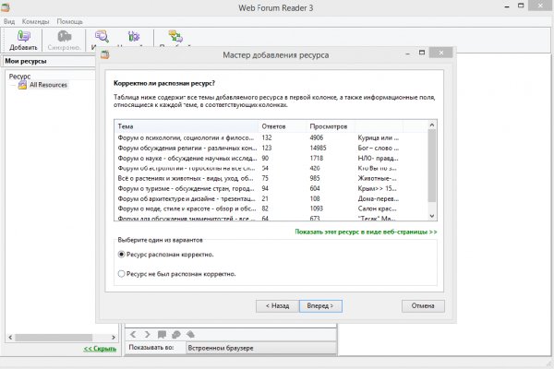Click the < Назад button
The width and height of the screenshot is (554, 369).
click(x=277, y=305)
